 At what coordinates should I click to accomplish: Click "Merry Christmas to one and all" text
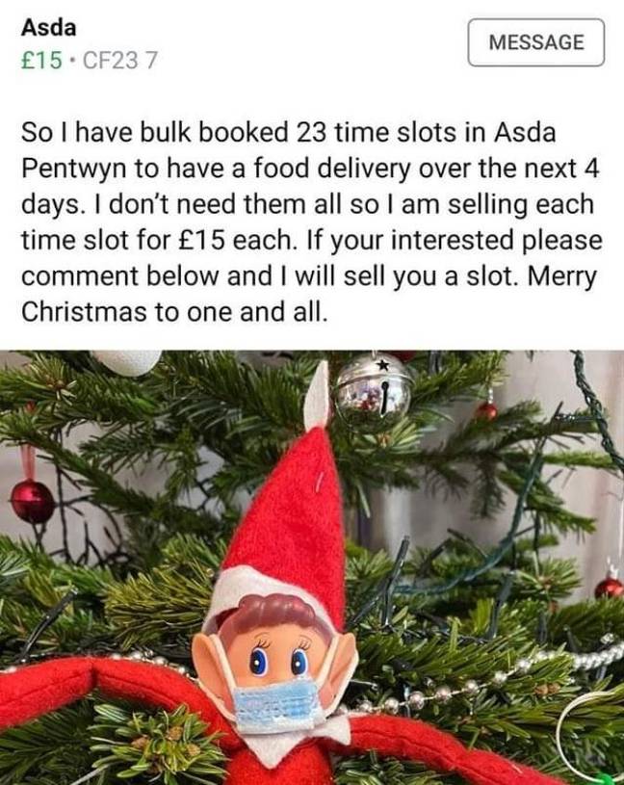(309, 294)
